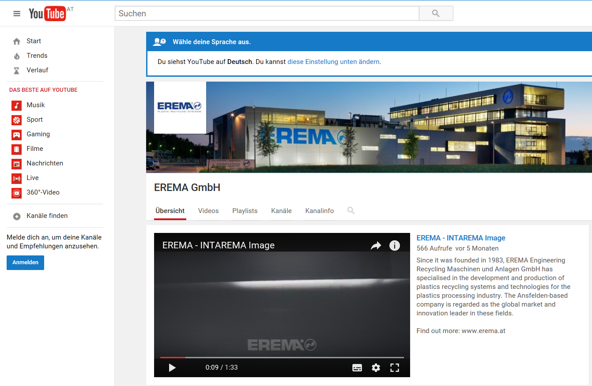
Task: Open the Sport channel icon
Action: point(17,120)
